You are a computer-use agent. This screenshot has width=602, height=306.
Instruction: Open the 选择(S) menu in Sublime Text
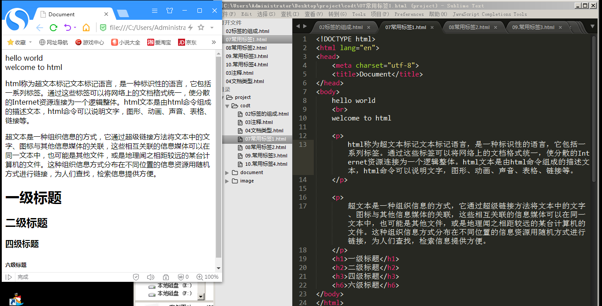click(x=266, y=14)
